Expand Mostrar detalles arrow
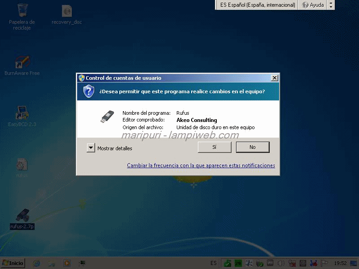Image resolution: width=359 pixels, height=269 pixels. [91, 148]
